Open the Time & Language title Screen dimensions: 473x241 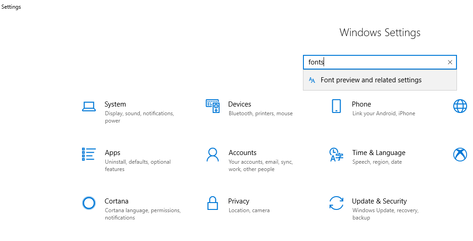click(379, 153)
